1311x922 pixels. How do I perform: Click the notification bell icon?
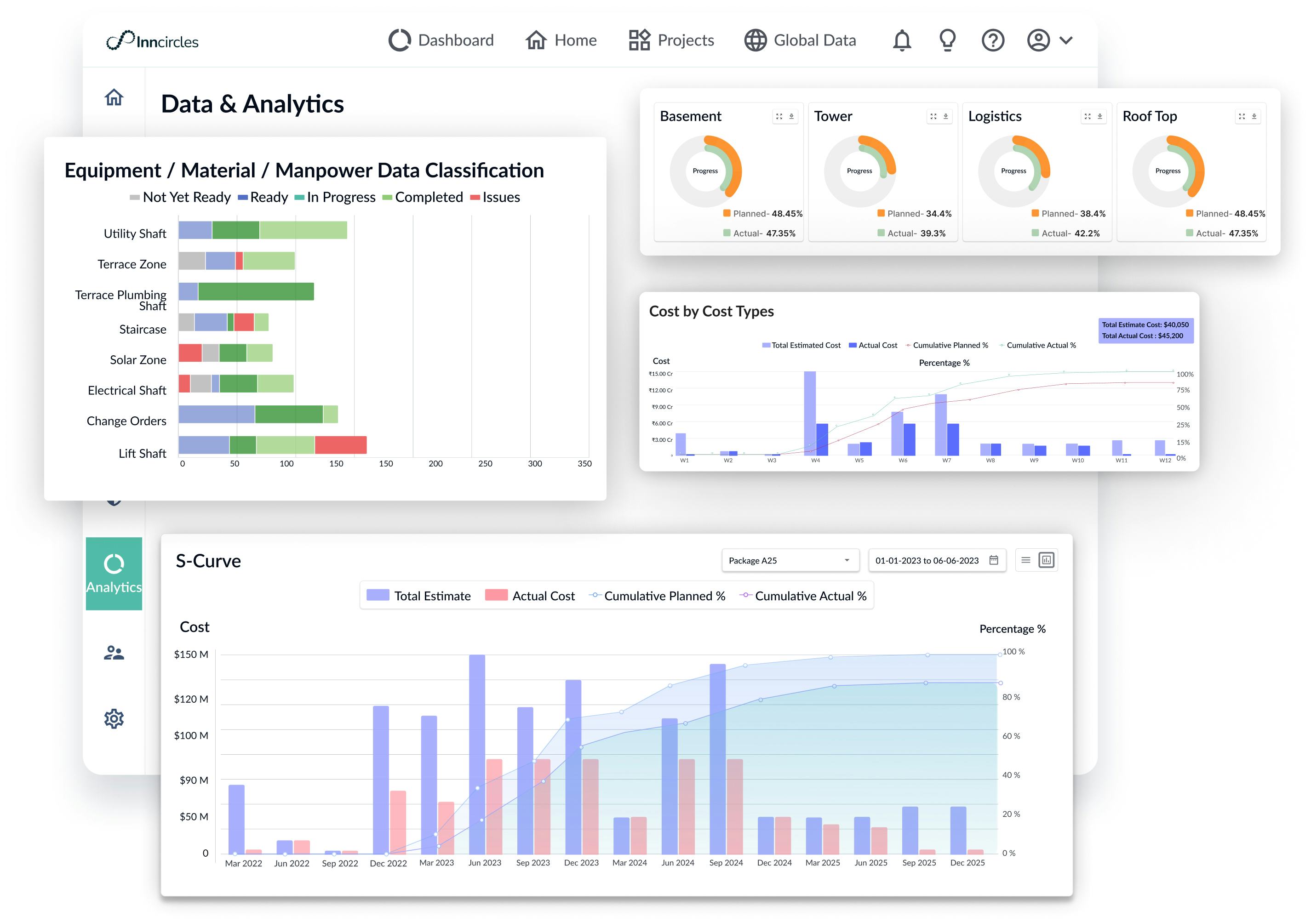(902, 40)
